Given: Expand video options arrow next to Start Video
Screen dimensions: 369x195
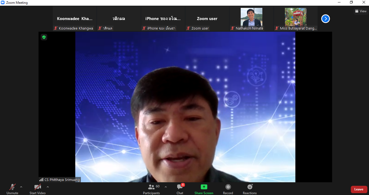Looking at the screenshot, I should [x=48, y=187].
